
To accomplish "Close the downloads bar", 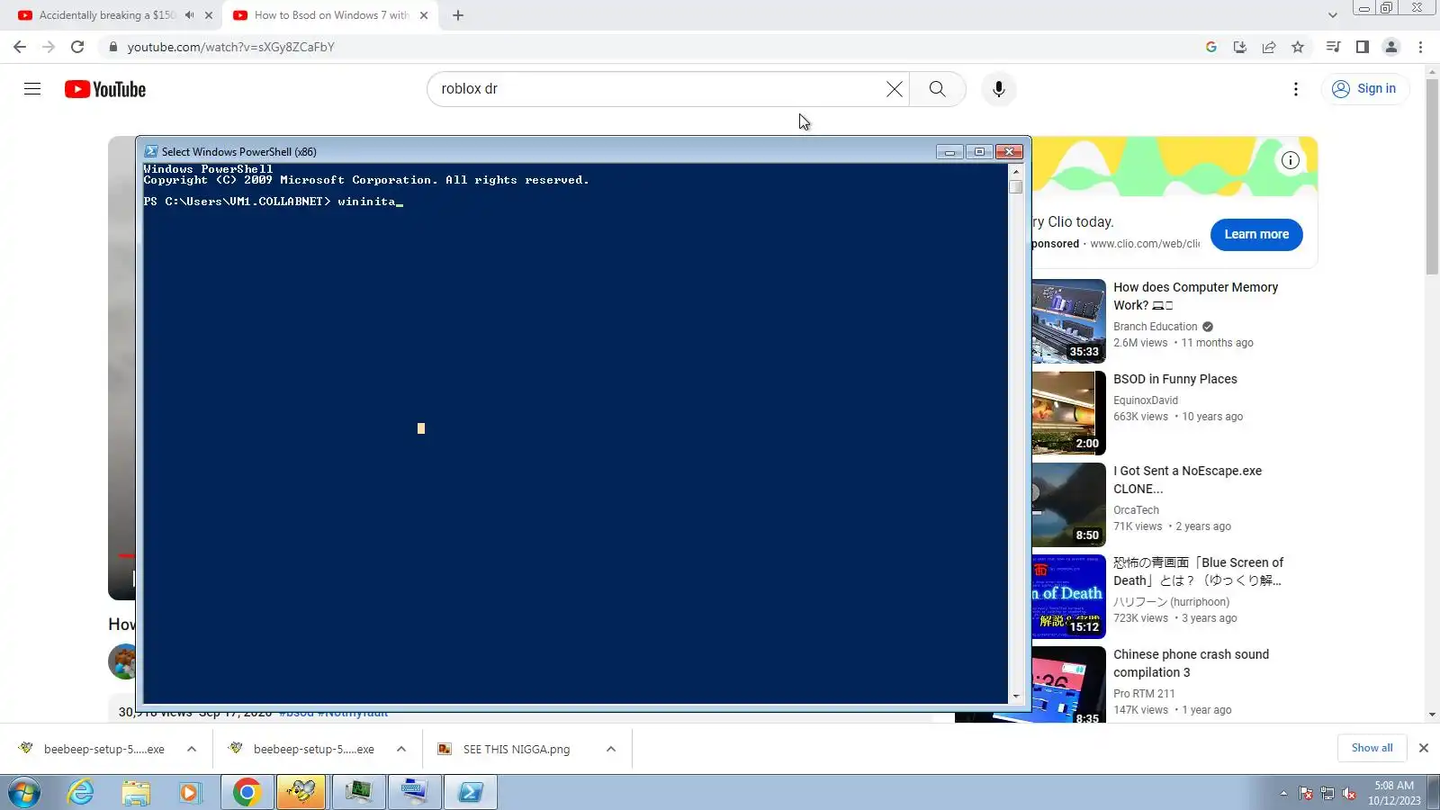I will (1424, 748).
